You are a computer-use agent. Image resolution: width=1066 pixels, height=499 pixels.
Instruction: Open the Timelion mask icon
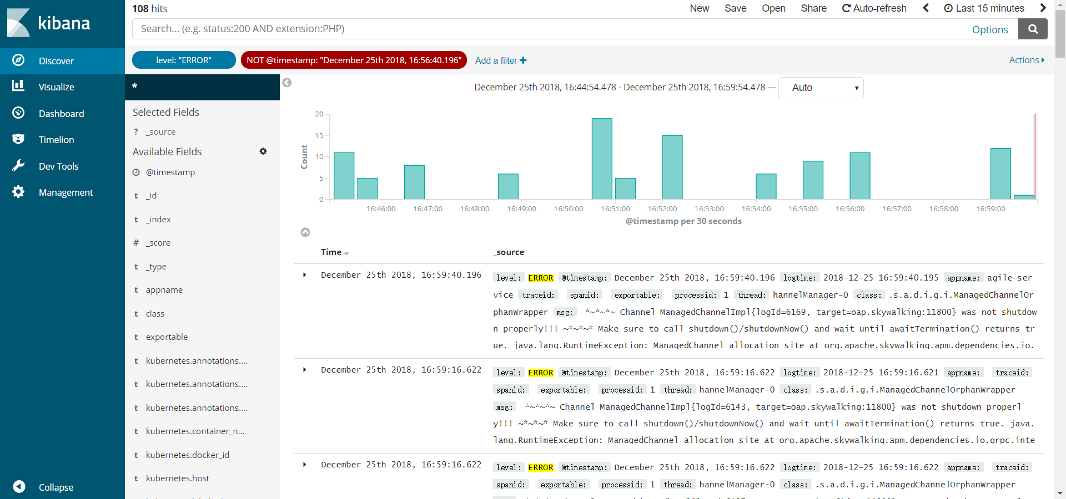[x=18, y=139]
